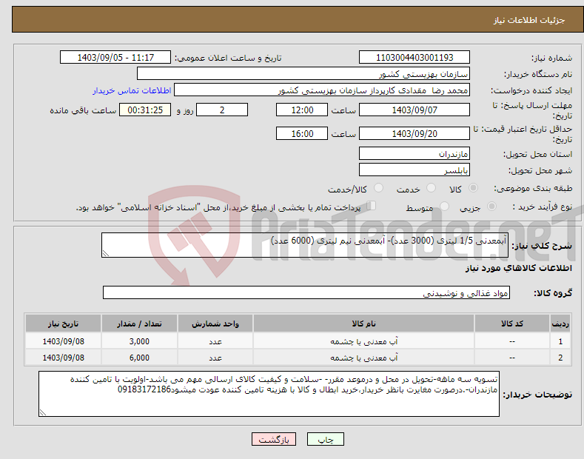
Task: Click the تعداد / مقدار column header
Action: coord(139,324)
